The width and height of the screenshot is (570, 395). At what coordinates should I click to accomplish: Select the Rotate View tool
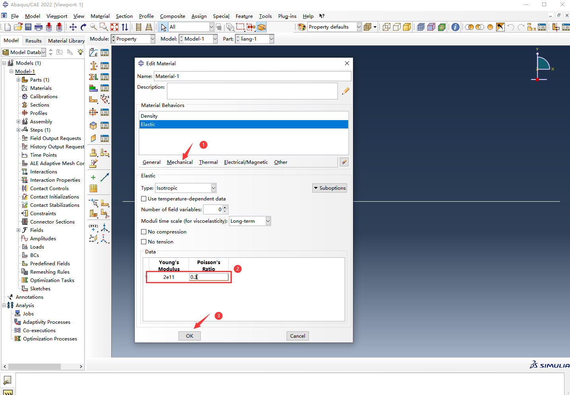(x=83, y=27)
